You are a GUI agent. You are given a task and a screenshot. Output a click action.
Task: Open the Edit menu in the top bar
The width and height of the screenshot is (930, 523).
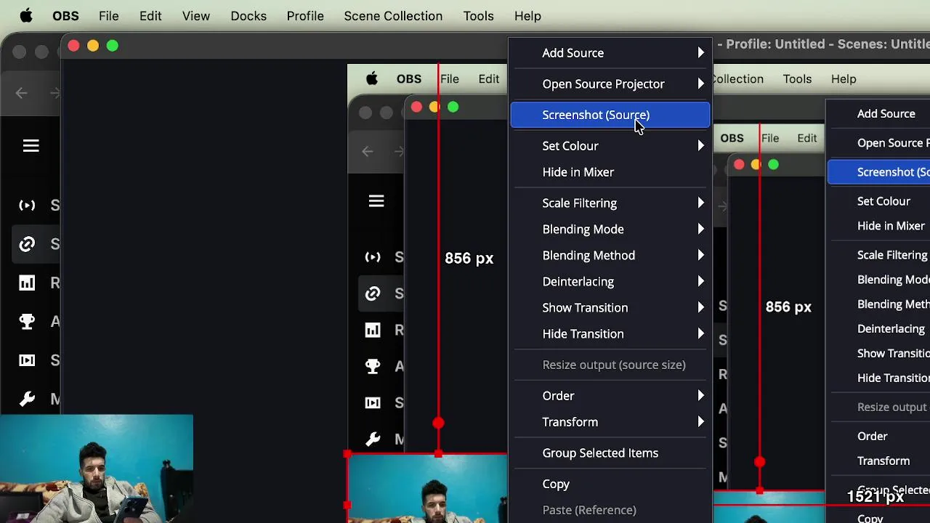click(x=150, y=16)
